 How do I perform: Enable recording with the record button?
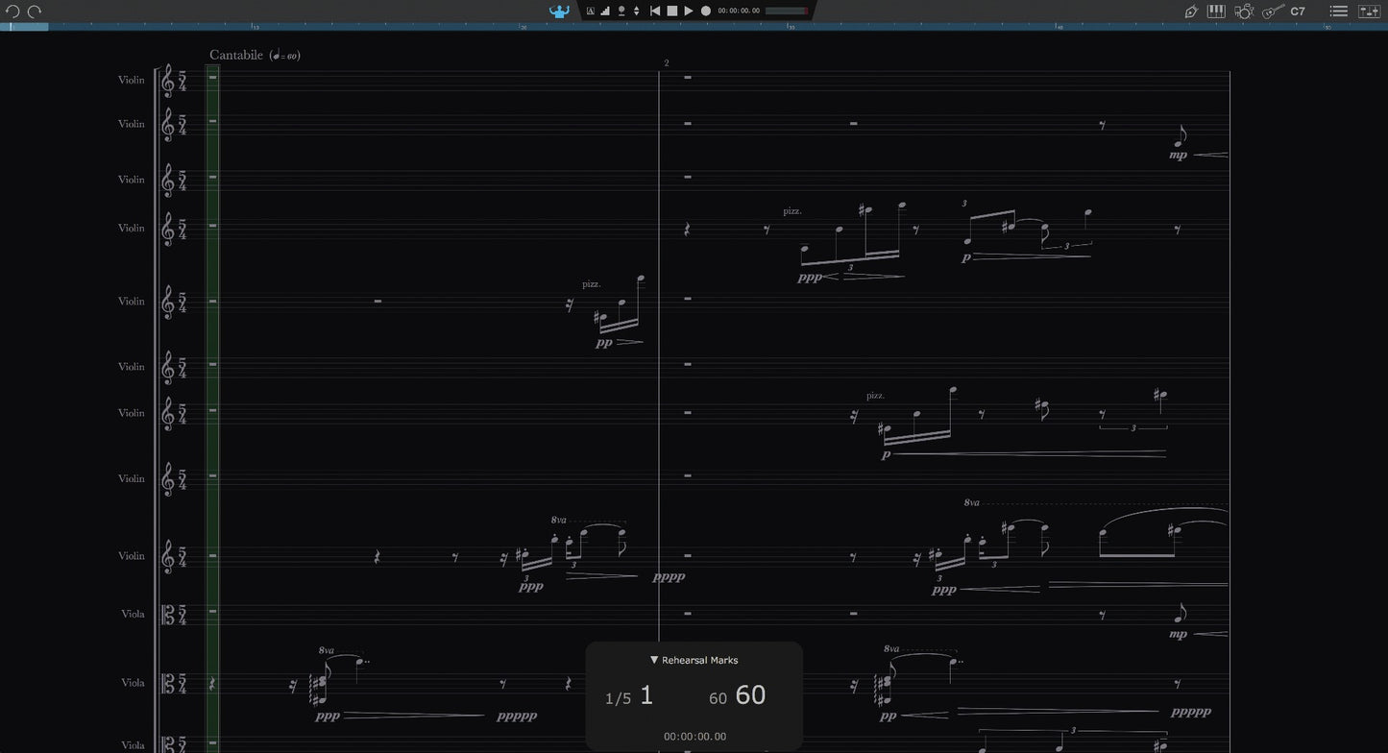click(704, 11)
